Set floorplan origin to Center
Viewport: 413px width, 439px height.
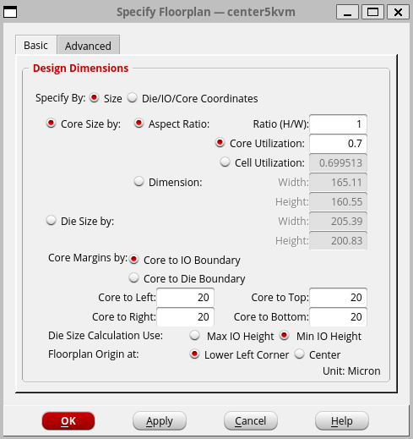coord(300,354)
